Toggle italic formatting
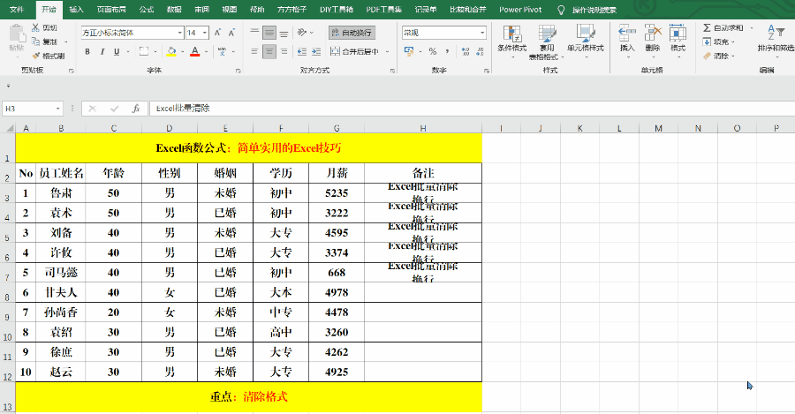Screen dimensions: 795x414 tap(102, 51)
